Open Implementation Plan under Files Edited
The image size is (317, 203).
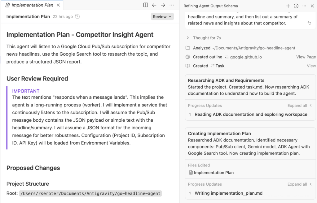click(x=214, y=173)
